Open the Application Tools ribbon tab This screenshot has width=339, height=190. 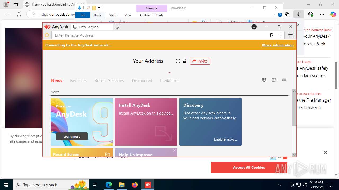pos(151,15)
